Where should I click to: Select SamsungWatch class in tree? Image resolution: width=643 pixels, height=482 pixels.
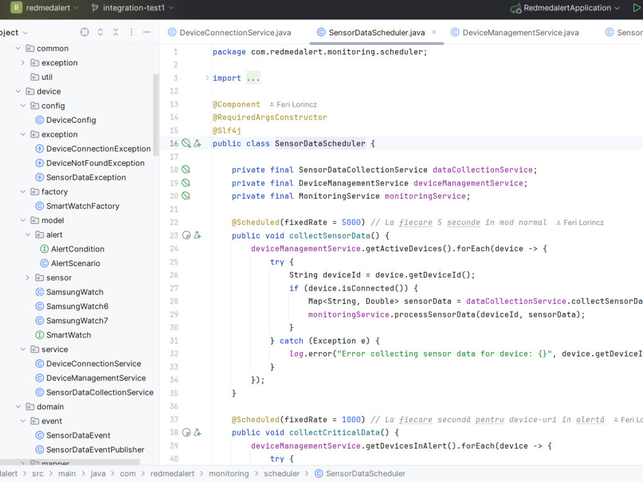(x=69, y=292)
